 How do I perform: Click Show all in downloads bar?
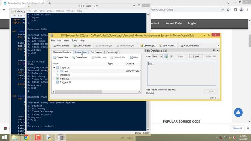coord(237,128)
